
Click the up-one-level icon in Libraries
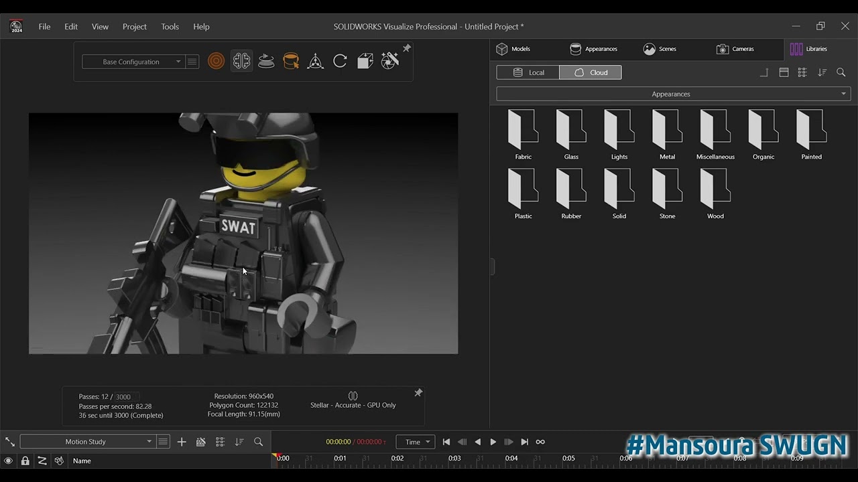tap(764, 72)
